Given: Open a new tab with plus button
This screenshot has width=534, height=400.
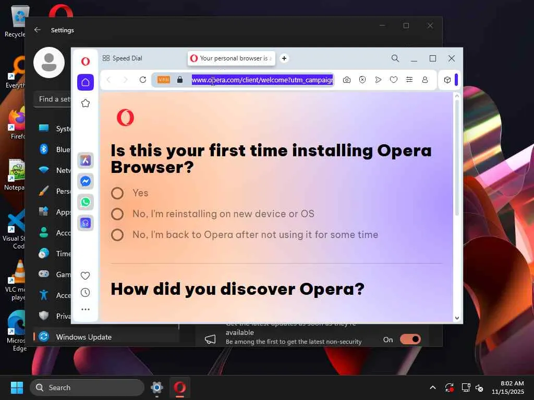Looking at the screenshot, I should point(284,58).
